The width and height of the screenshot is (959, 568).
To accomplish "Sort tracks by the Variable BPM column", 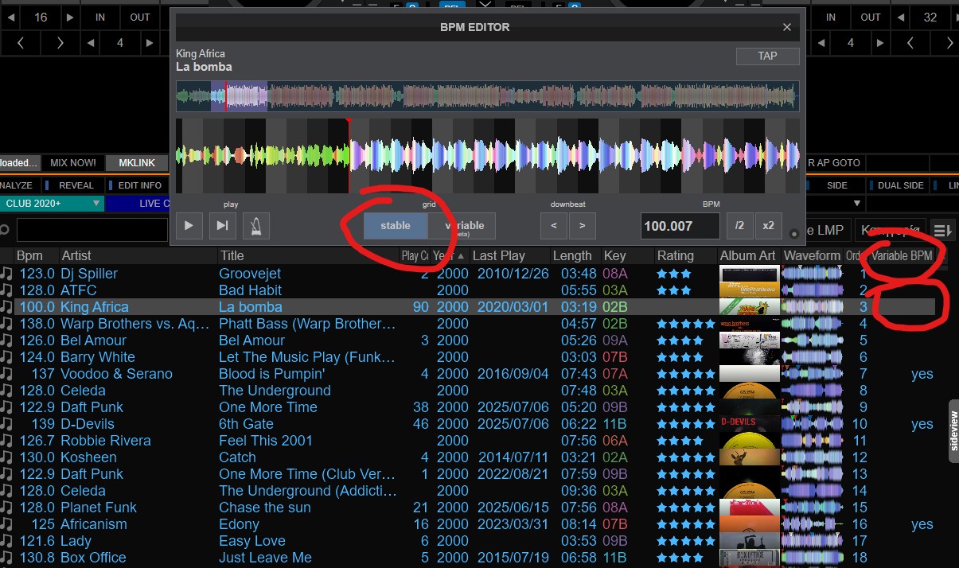I will [902, 256].
